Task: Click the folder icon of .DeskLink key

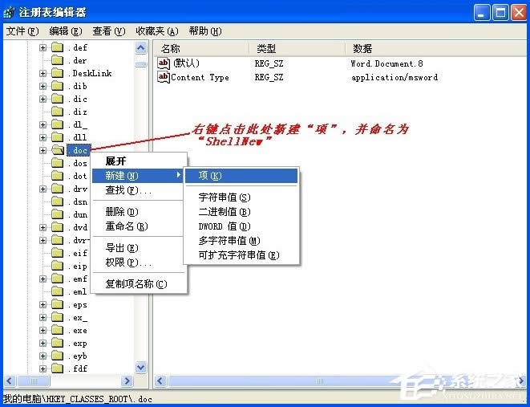Action: pyautogui.click(x=57, y=73)
